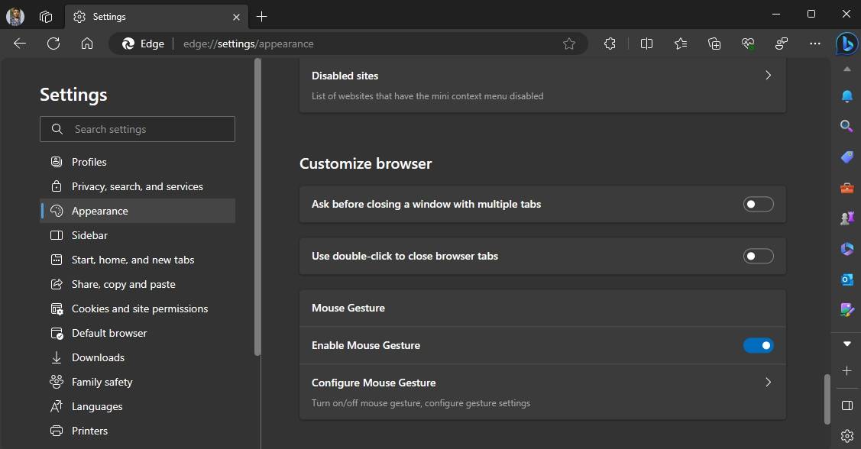
Task: Open Split Screen from the toolbar
Action: tap(646, 44)
